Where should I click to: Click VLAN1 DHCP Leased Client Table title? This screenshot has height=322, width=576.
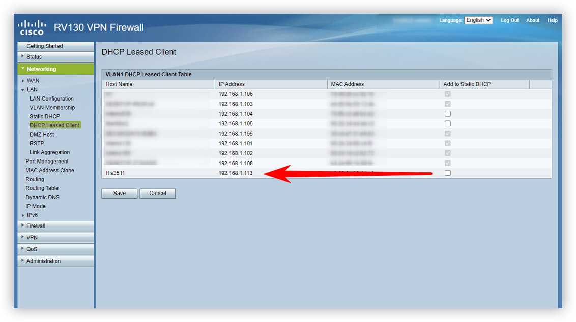pyautogui.click(x=149, y=75)
